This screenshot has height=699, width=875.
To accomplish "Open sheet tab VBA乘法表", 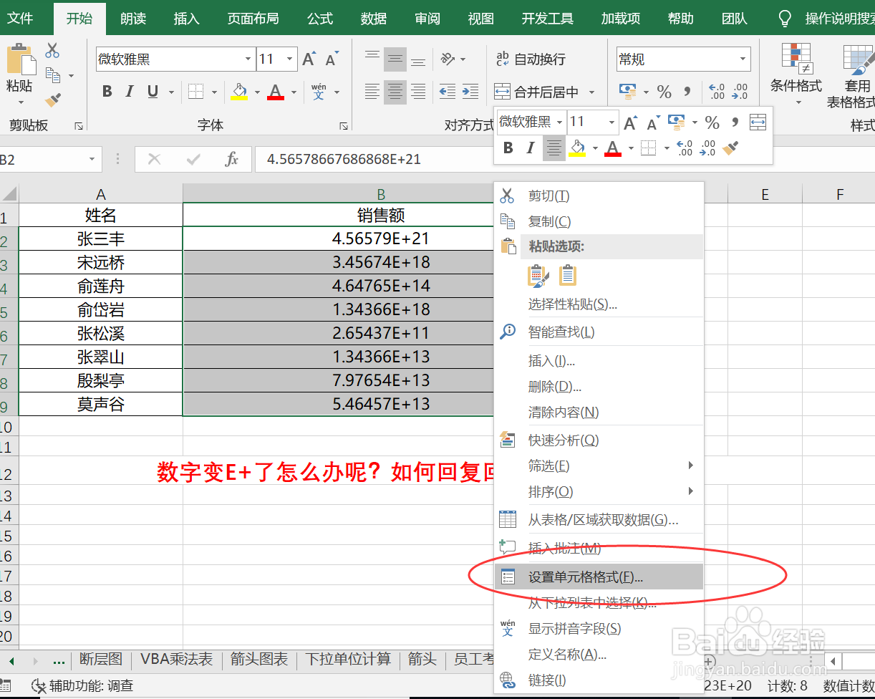I will coord(176,659).
